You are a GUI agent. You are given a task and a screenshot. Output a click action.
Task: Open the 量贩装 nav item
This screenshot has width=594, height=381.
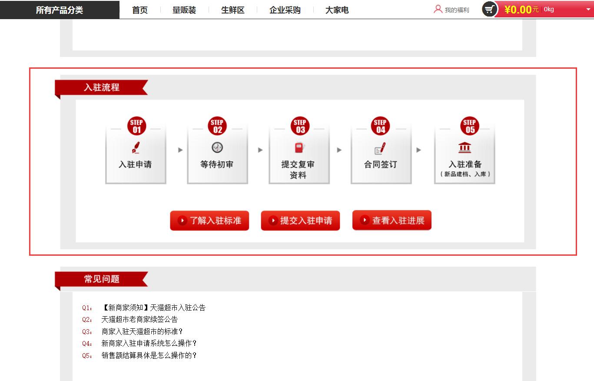[184, 10]
